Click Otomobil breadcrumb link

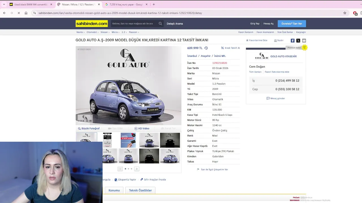click(92, 32)
